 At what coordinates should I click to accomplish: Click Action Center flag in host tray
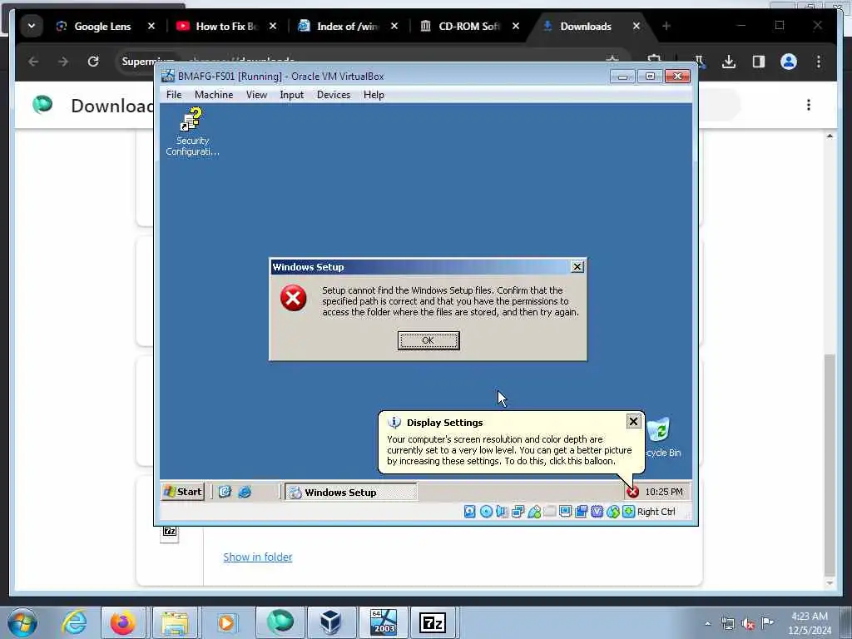click(x=767, y=622)
